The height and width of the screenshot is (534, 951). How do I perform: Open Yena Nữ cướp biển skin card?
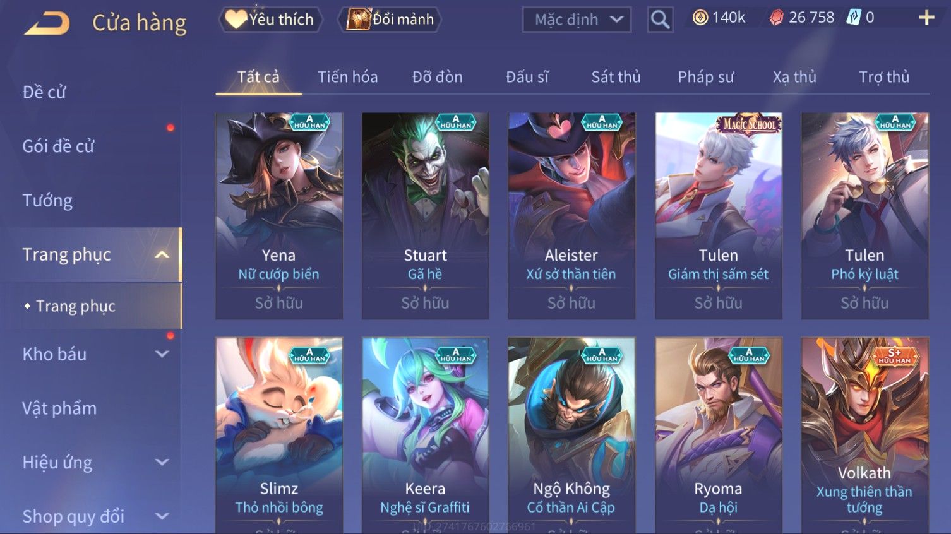[278, 216]
